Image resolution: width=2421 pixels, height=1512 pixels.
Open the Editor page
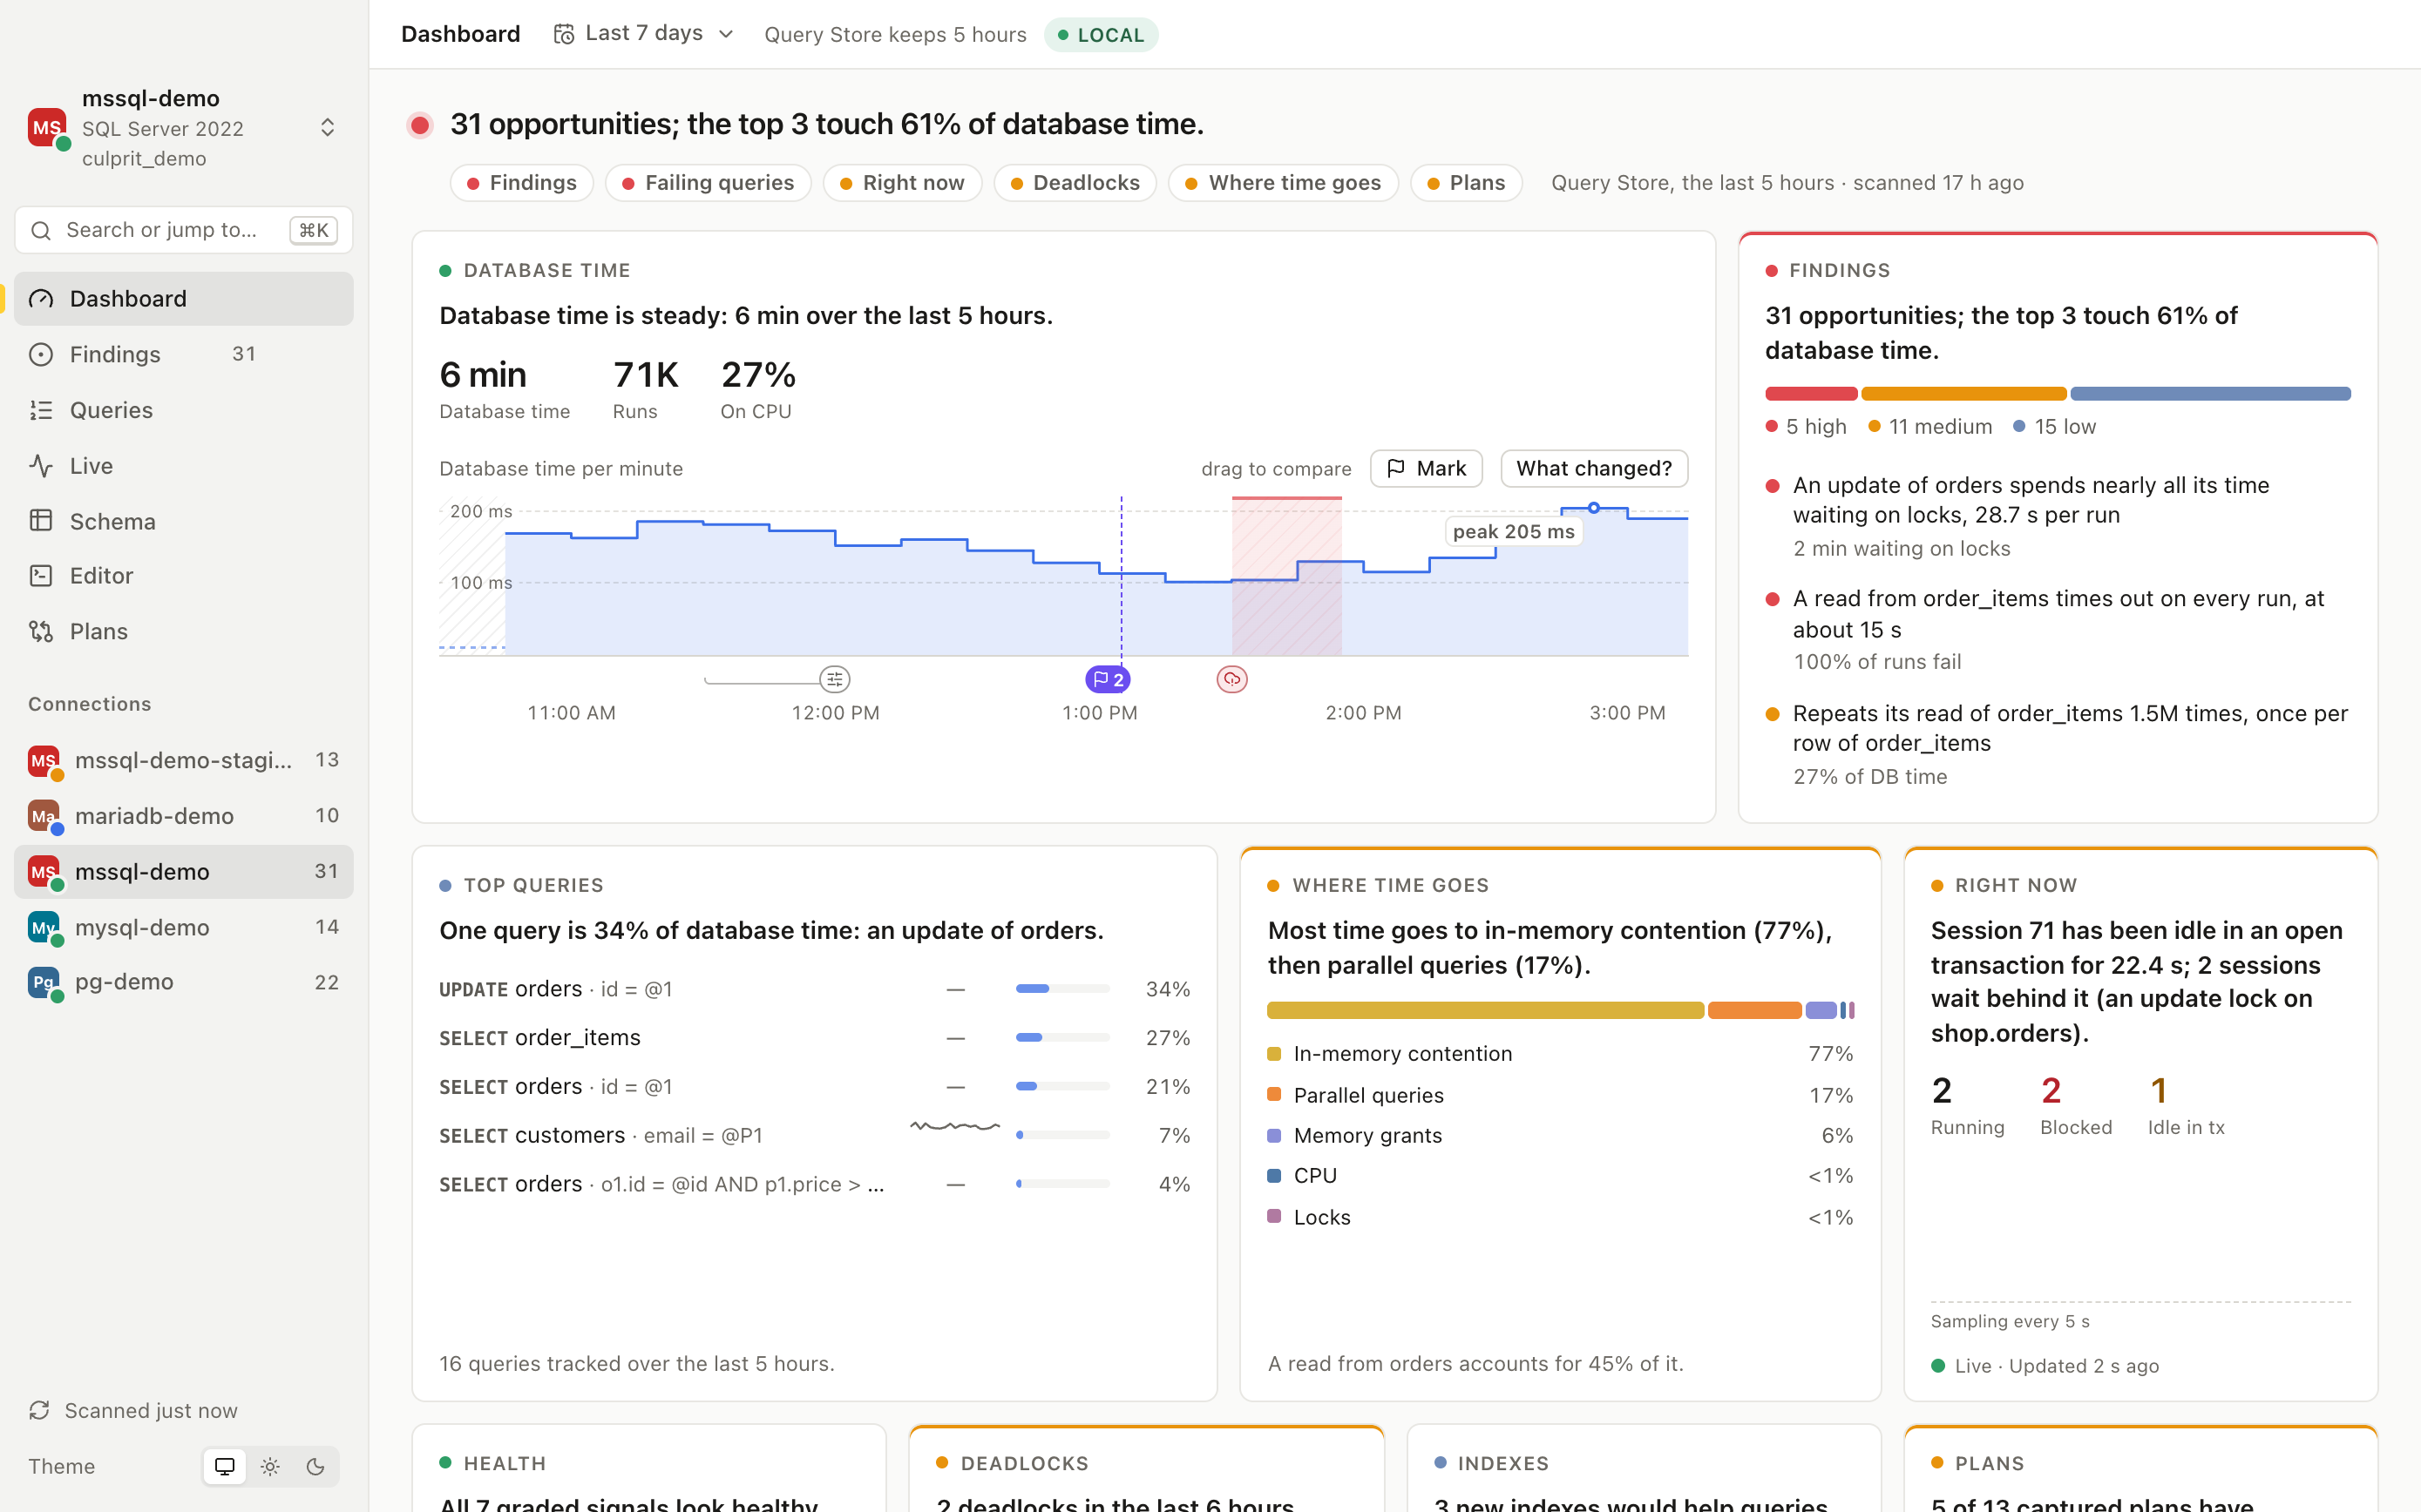click(183, 575)
